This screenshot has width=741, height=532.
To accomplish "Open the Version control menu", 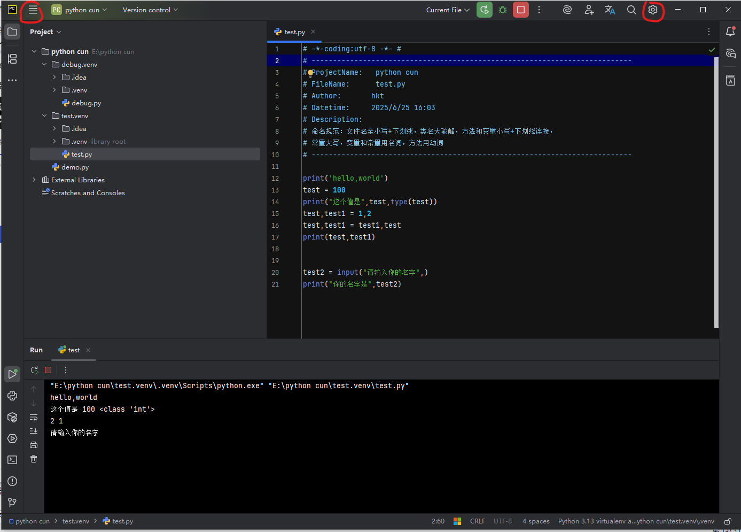I will [150, 10].
